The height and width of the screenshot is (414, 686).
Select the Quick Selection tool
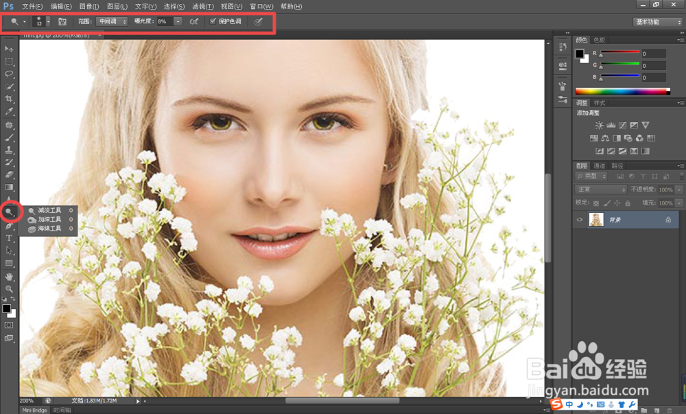[x=9, y=87]
